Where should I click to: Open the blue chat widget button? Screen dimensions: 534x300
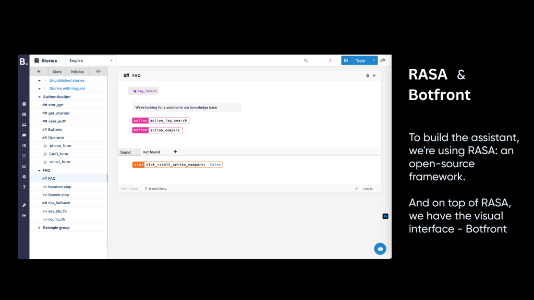point(380,249)
